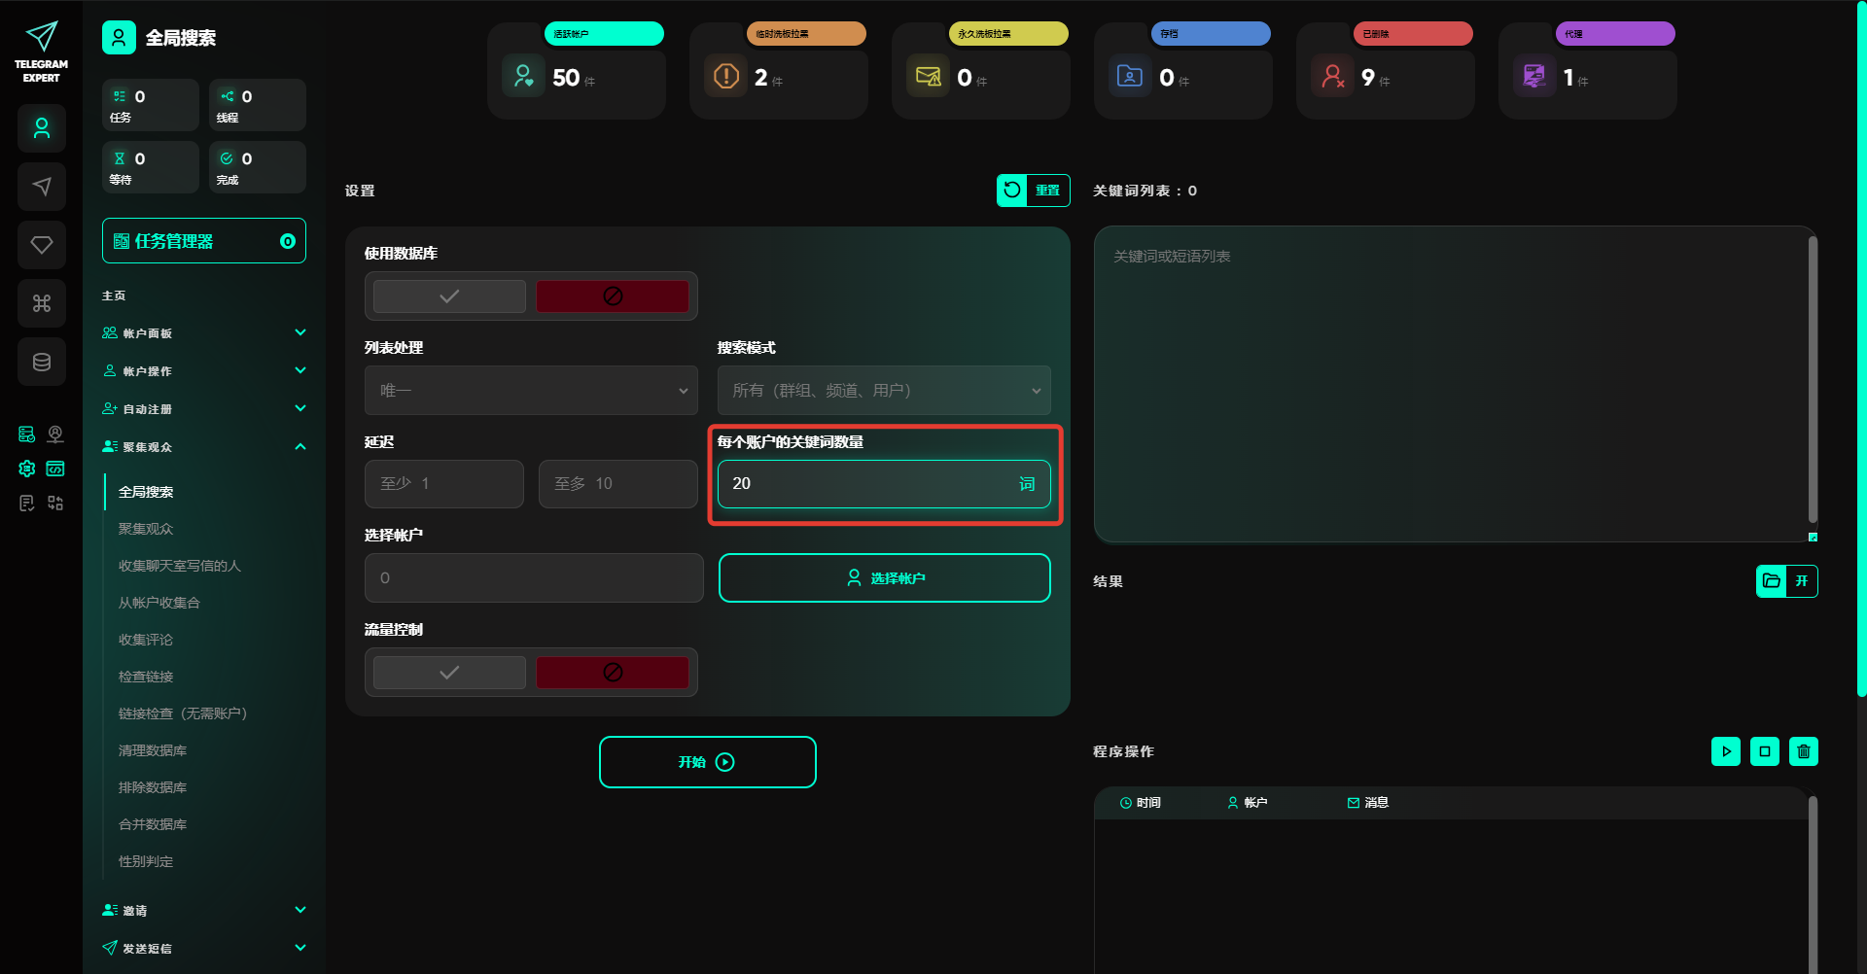Expand the 帐户面板 menu section

204,333
